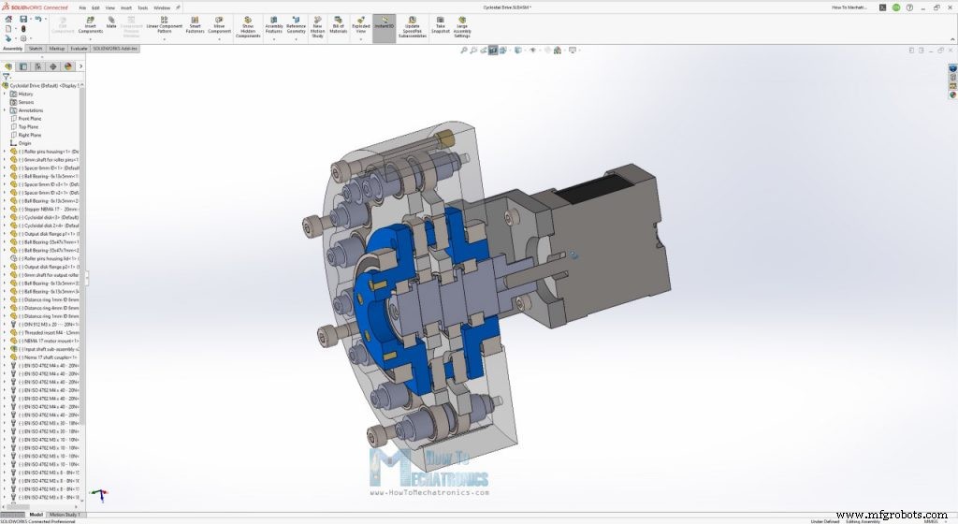Image resolution: width=958 pixels, height=524 pixels.
Task: Select Cycloidal disk<3> component in tree
Action: tap(45, 217)
